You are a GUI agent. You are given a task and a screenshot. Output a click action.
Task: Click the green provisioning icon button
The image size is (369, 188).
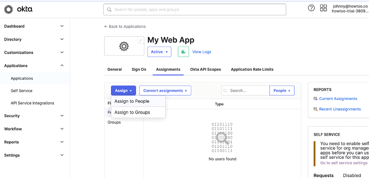point(183,52)
